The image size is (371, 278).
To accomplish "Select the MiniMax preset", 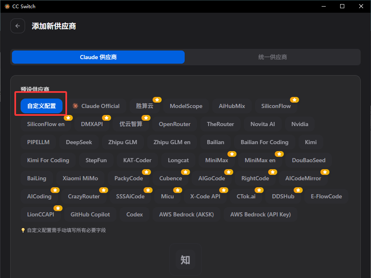I will 216,160.
